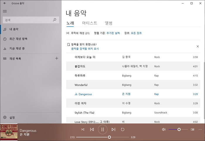The height and width of the screenshot is (141, 205).
Task: Skip to previous track
Action: [x=92, y=130]
